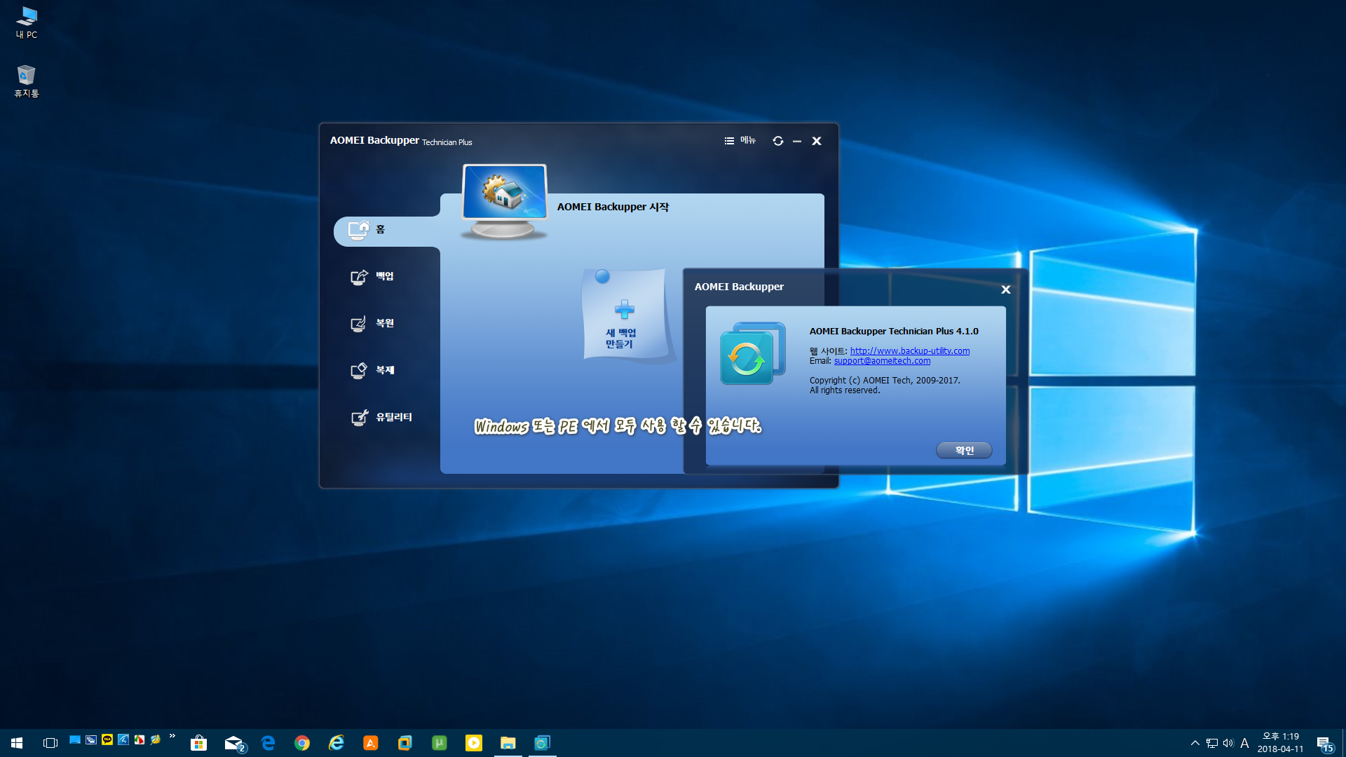Screen dimensions: 1346x757
Task: Open the VMware taskbar icon
Action: pyautogui.click(x=405, y=743)
